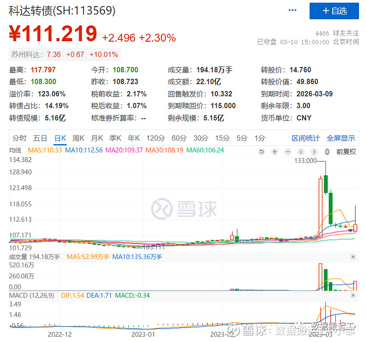Select the 月K chart tab

coord(97,138)
